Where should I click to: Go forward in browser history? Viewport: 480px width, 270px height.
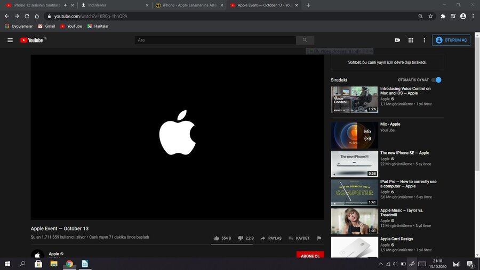point(17,16)
